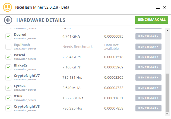Click the 0.00004733 profitability value

point(114,88)
